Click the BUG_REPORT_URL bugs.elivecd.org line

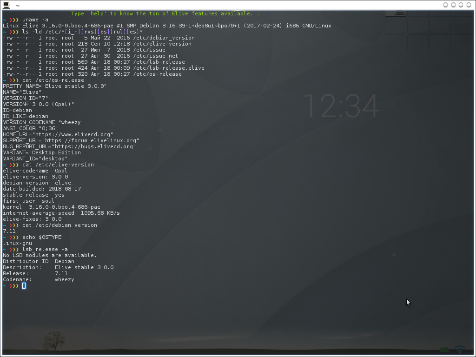70,146
